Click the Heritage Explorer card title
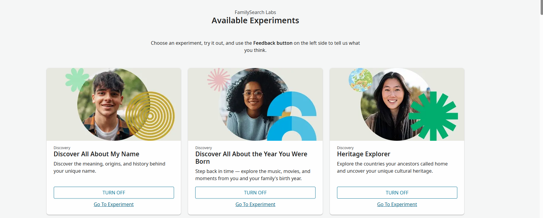 pyautogui.click(x=364, y=154)
